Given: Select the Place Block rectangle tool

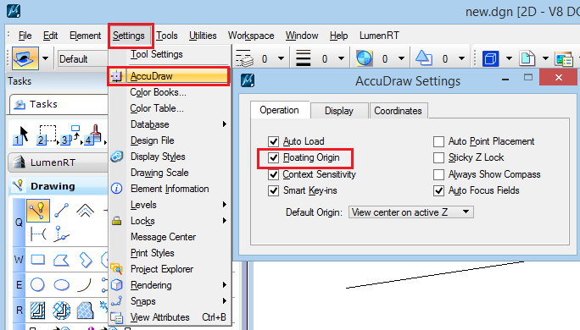Looking at the screenshot, I should [37, 260].
